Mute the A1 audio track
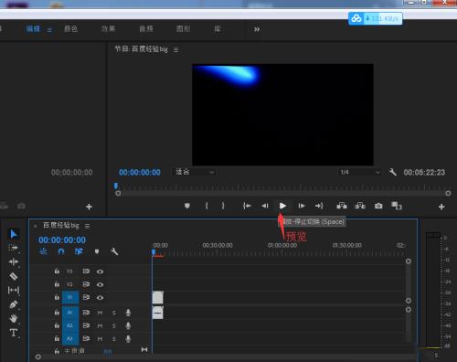Image resolution: width=457 pixels, height=362 pixels. [x=100, y=313]
